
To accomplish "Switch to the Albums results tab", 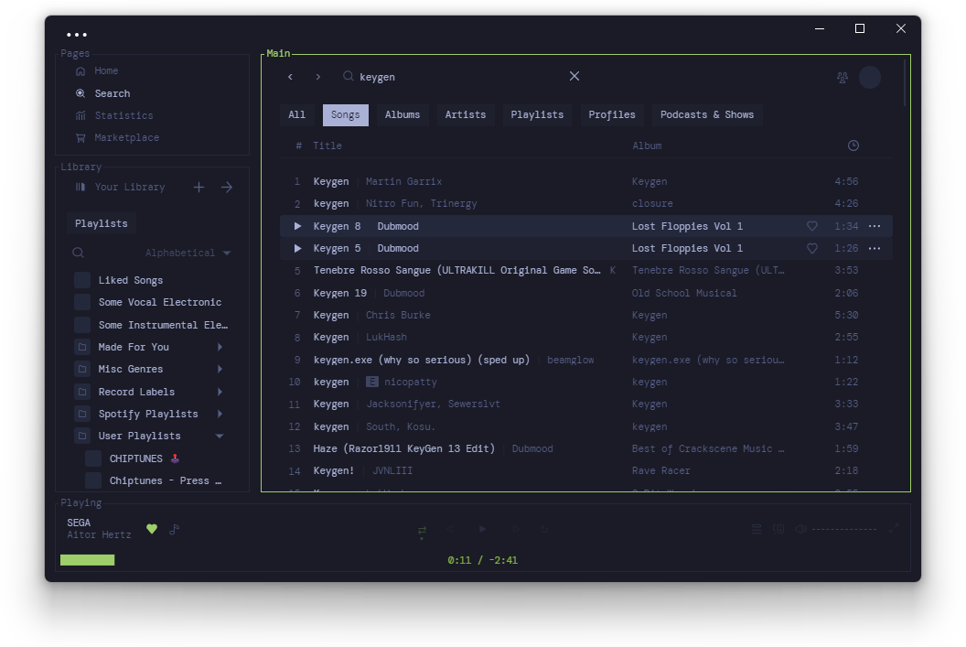I will click(402, 115).
